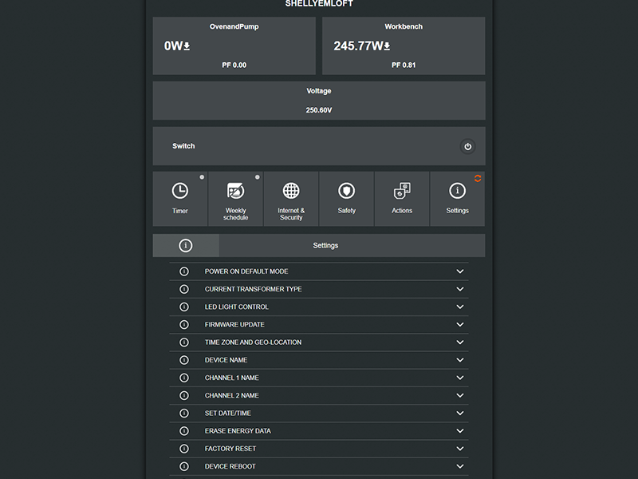The width and height of the screenshot is (638, 479).
Task: Click the FIRMWARE UPDATE row label
Action: pos(234,325)
